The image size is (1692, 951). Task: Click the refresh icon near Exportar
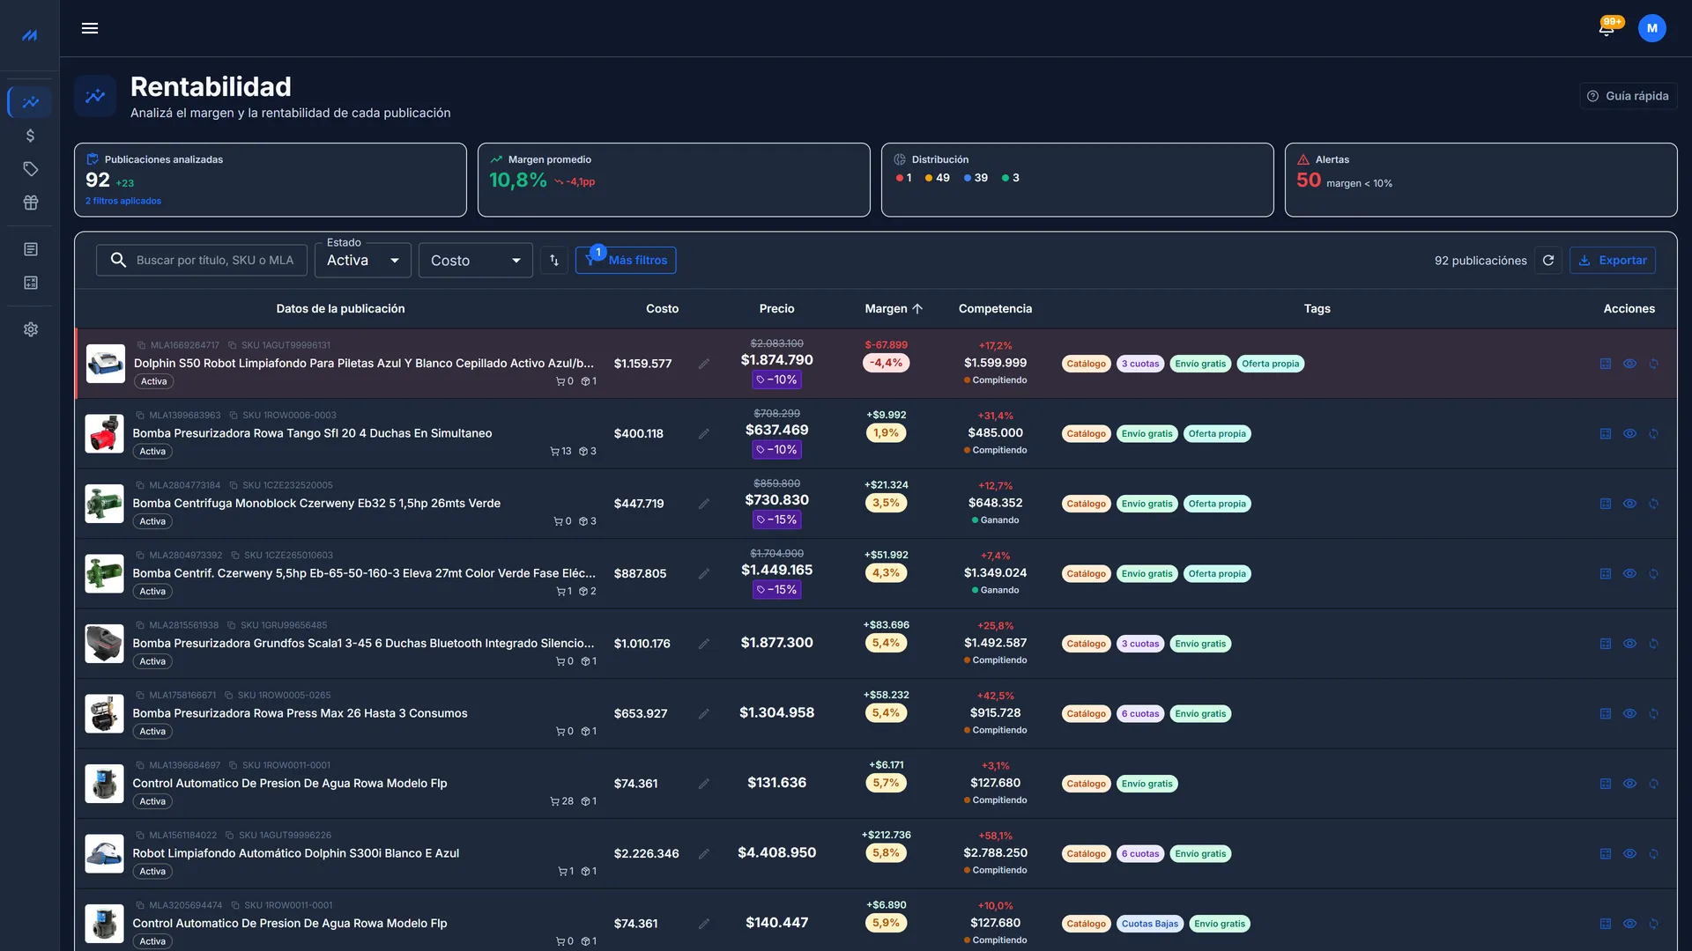tap(1548, 261)
